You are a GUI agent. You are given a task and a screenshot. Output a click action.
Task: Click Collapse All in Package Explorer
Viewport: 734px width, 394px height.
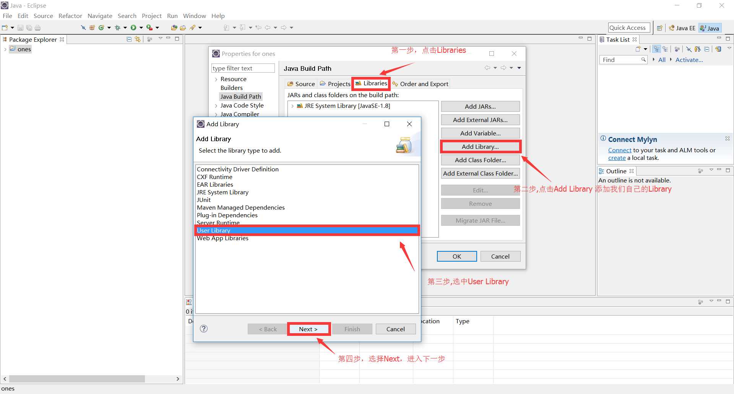(129, 39)
